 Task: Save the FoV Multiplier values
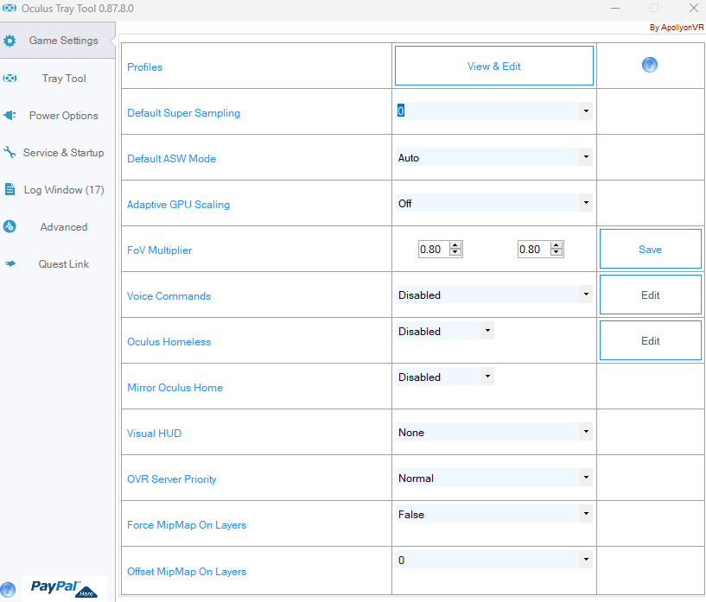tap(650, 249)
